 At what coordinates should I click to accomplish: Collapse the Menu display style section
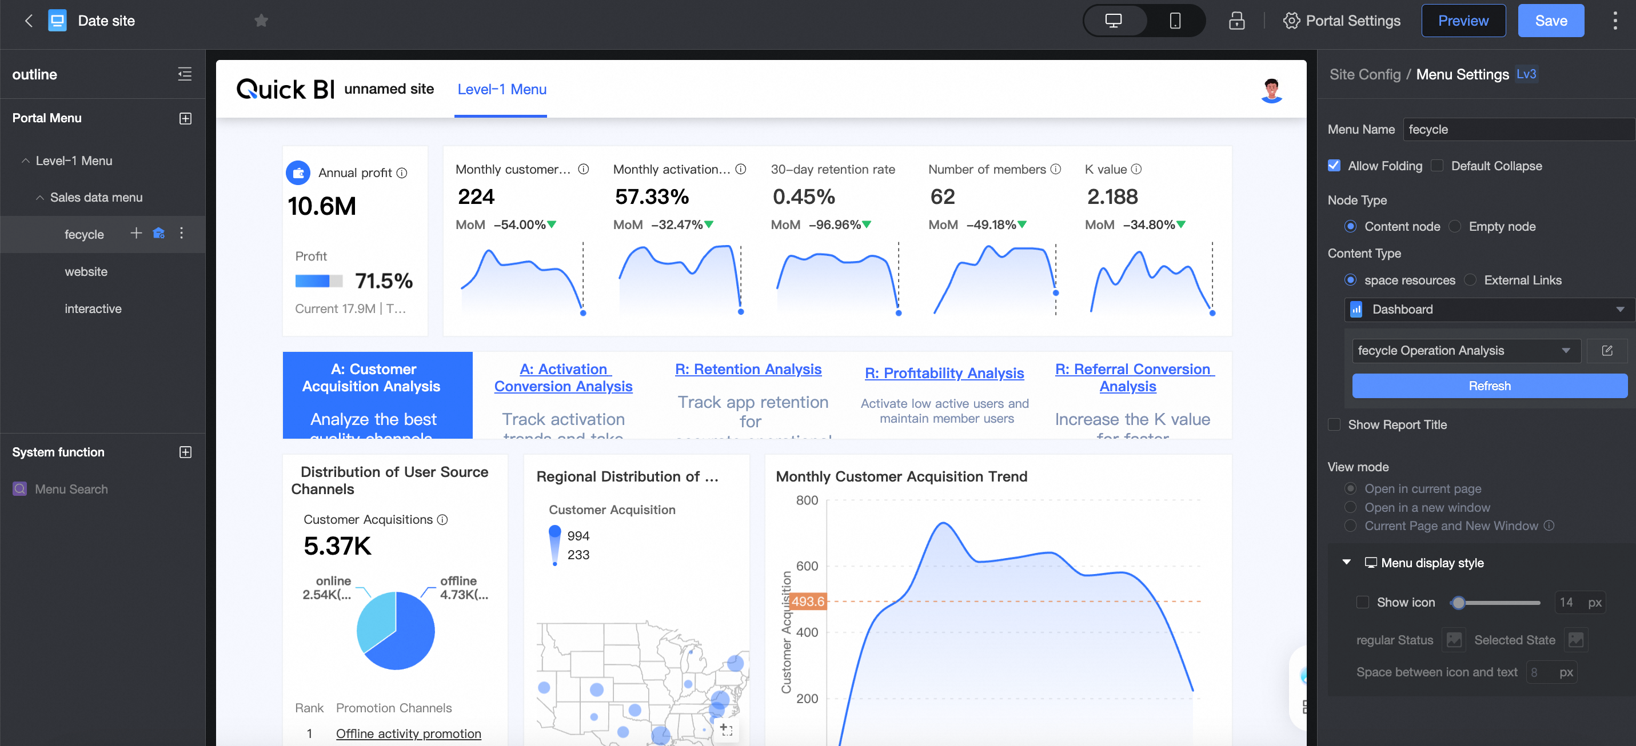pos(1346,563)
